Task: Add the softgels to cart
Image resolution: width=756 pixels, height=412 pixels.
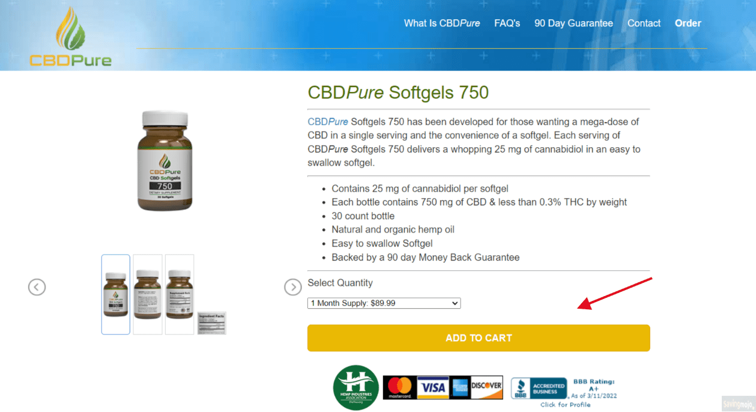Action: click(479, 338)
